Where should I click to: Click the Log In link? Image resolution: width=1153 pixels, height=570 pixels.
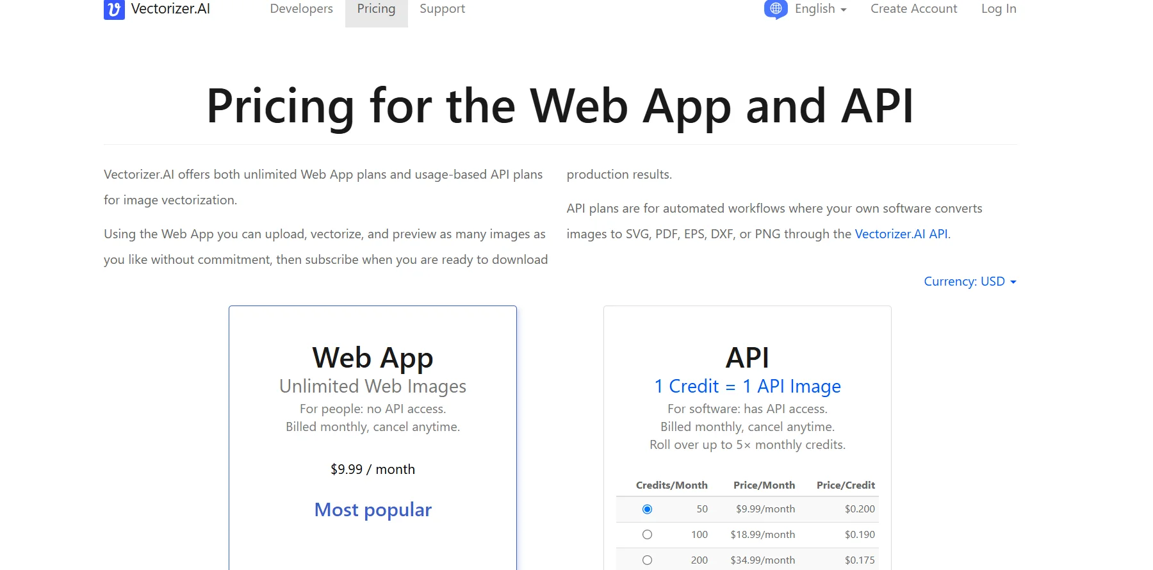coord(999,9)
